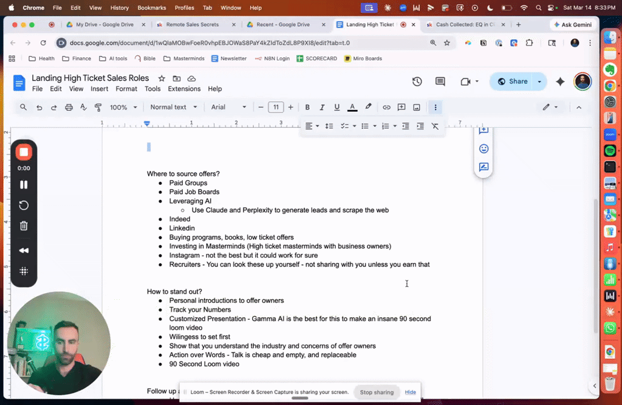Switch to Remote Sales Secrets tab

(193, 24)
